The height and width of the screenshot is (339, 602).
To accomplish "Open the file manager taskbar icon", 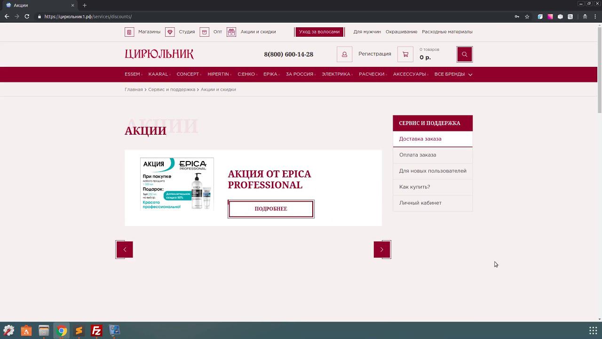I will pyautogui.click(x=44, y=331).
